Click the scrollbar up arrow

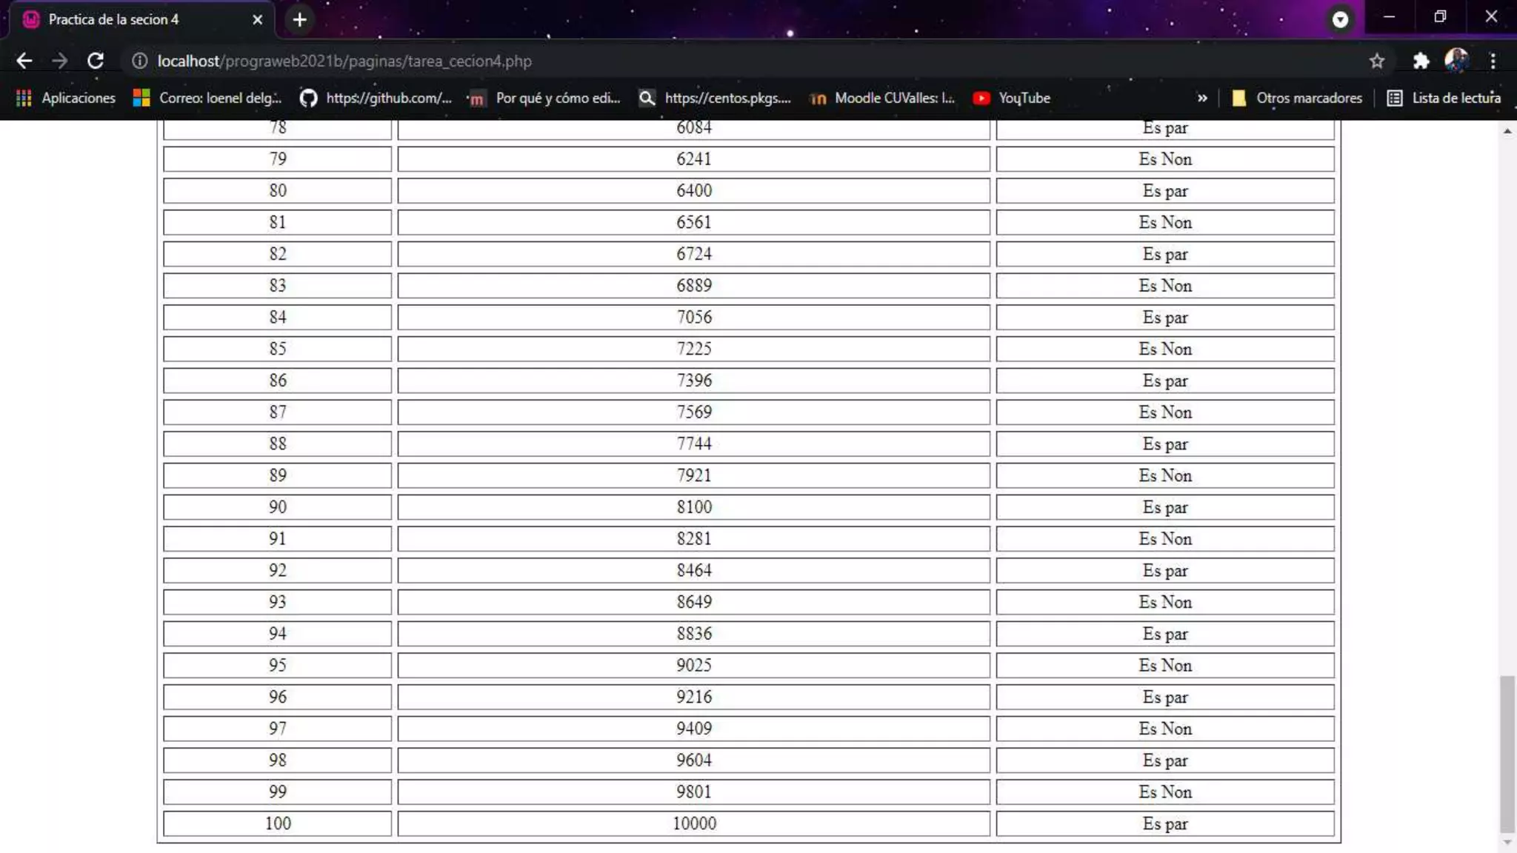coord(1507,131)
